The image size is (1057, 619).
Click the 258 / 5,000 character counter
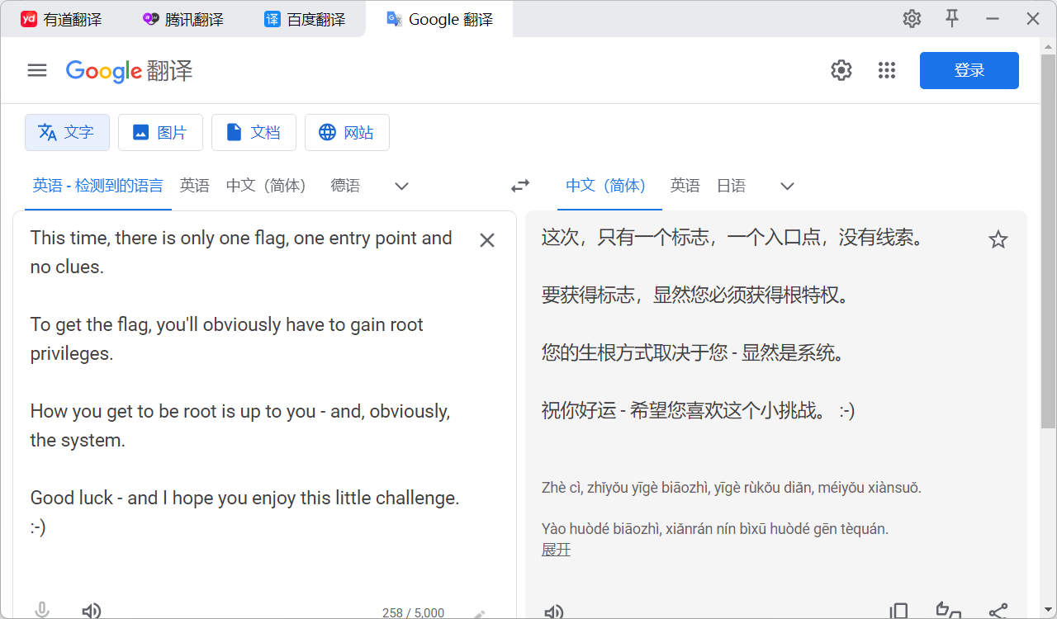pyautogui.click(x=413, y=612)
